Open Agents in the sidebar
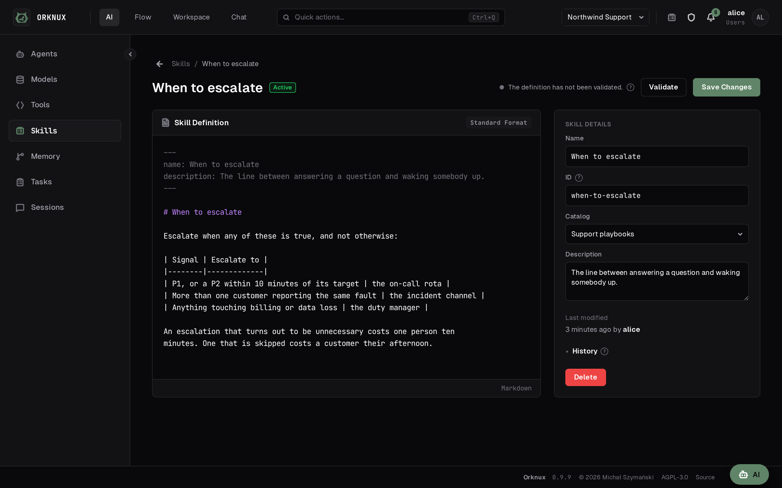782x488 pixels. click(x=65, y=54)
